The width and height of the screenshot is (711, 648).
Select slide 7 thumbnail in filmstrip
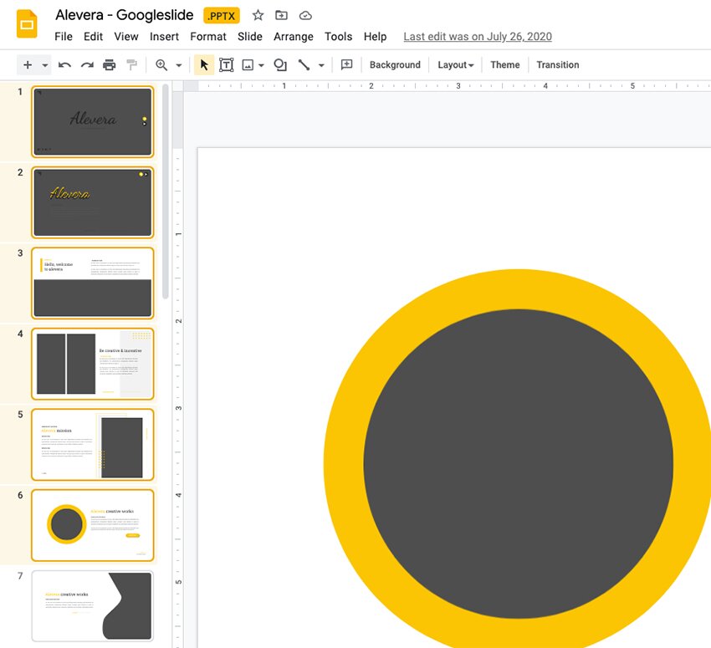tap(93, 606)
